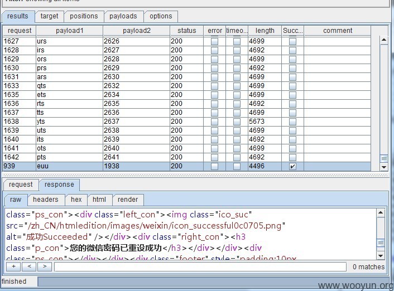Open the headers view tab
Viewport: 394px width, 291px height.
pos(45,200)
